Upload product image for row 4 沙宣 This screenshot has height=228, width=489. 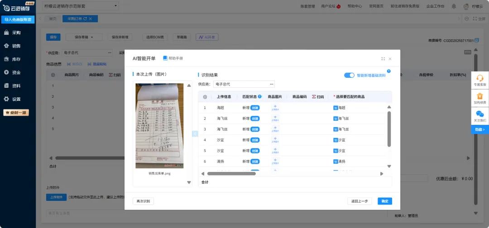click(x=275, y=140)
